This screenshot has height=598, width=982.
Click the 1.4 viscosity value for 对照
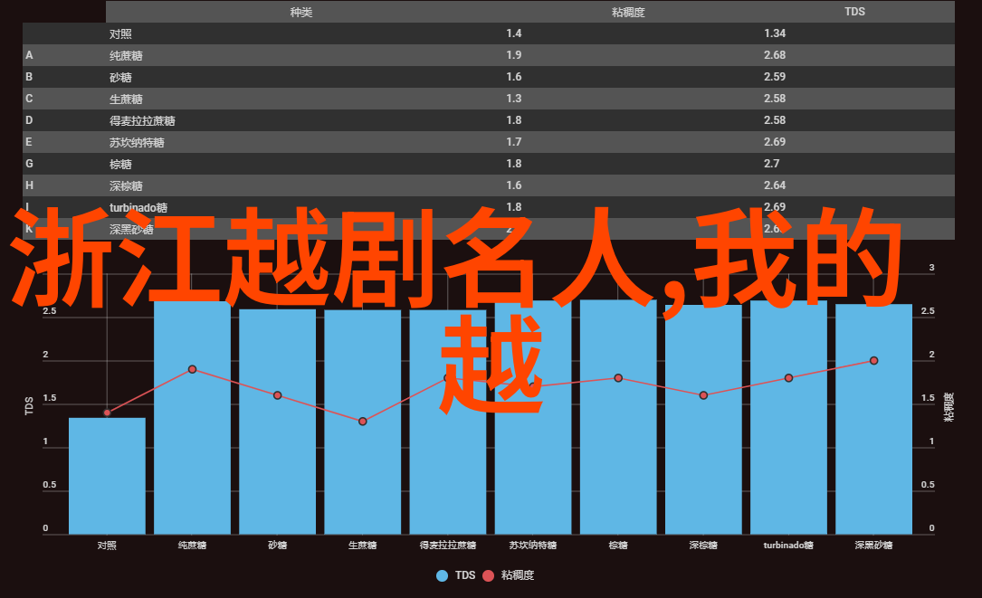tap(513, 33)
